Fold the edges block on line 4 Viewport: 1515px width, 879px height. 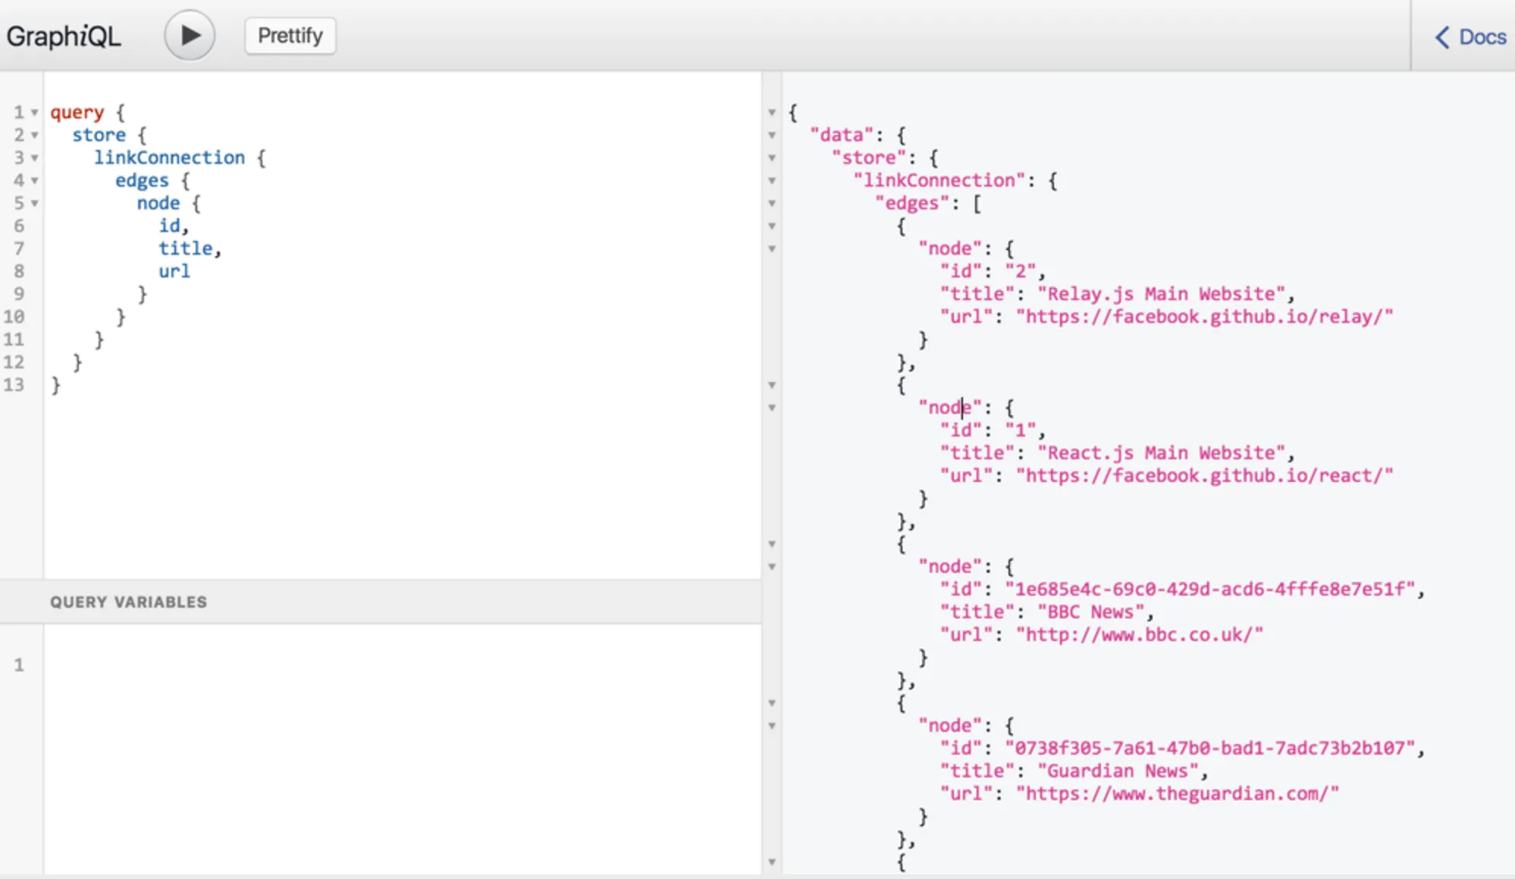click(34, 181)
